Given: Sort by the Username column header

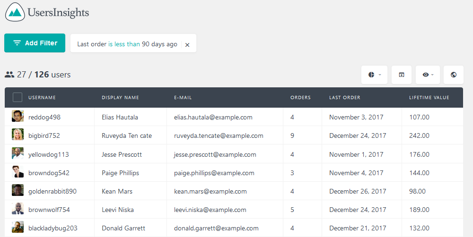Looking at the screenshot, I should (x=42, y=98).
